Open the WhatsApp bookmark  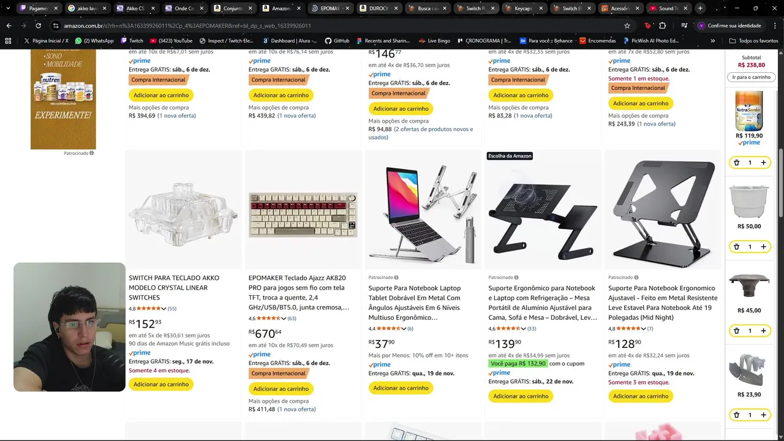[94, 41]
